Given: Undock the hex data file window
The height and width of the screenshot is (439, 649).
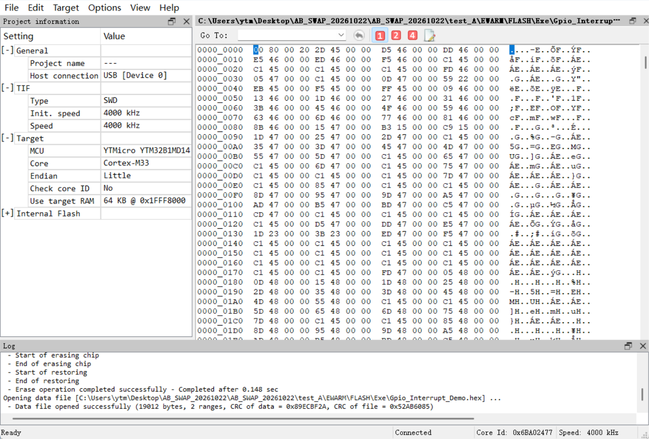Looking at the screenshot, I should coord(632,21).
